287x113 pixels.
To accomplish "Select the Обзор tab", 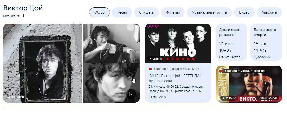I will (x=99, y=12).
